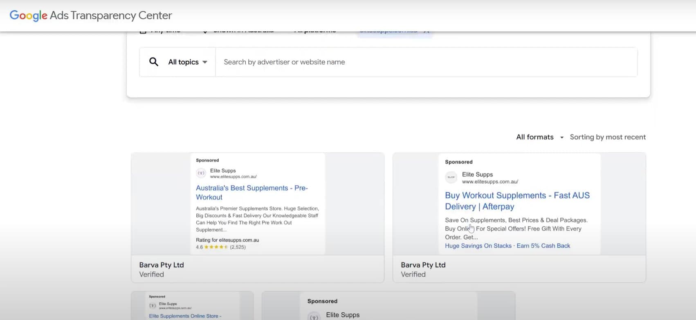Open "Buy Workout Supplements - Fast AUS Delivery" headline

pos(517,201)
